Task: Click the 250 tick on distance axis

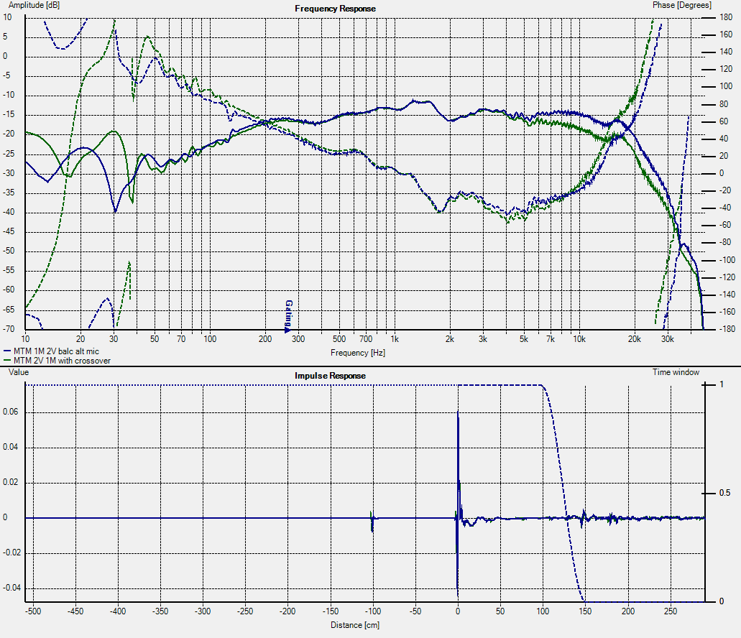Action: tap(670, 611)
